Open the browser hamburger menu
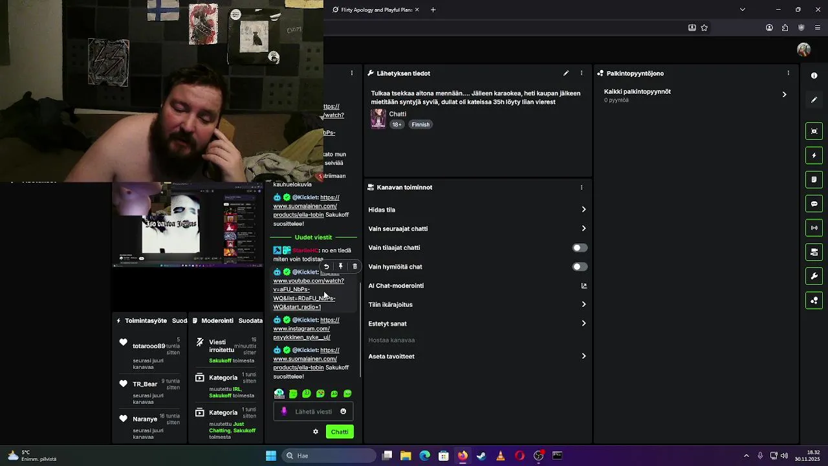828x466 pixels. click(x=818, y=28)
